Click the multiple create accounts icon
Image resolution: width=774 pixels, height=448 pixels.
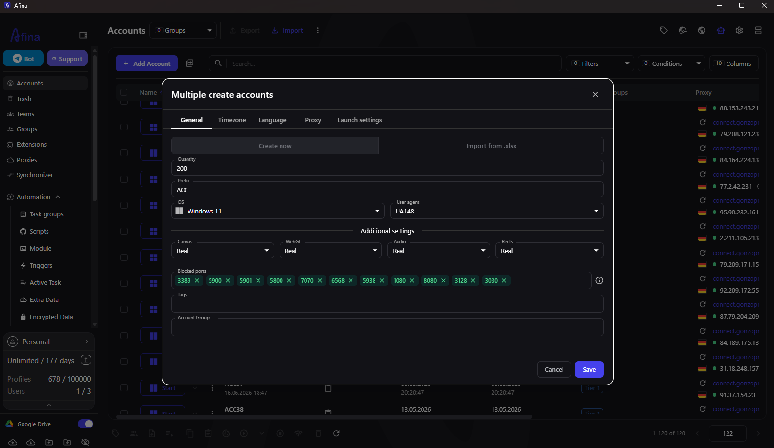pyautogui.click(x=189, y=63)
